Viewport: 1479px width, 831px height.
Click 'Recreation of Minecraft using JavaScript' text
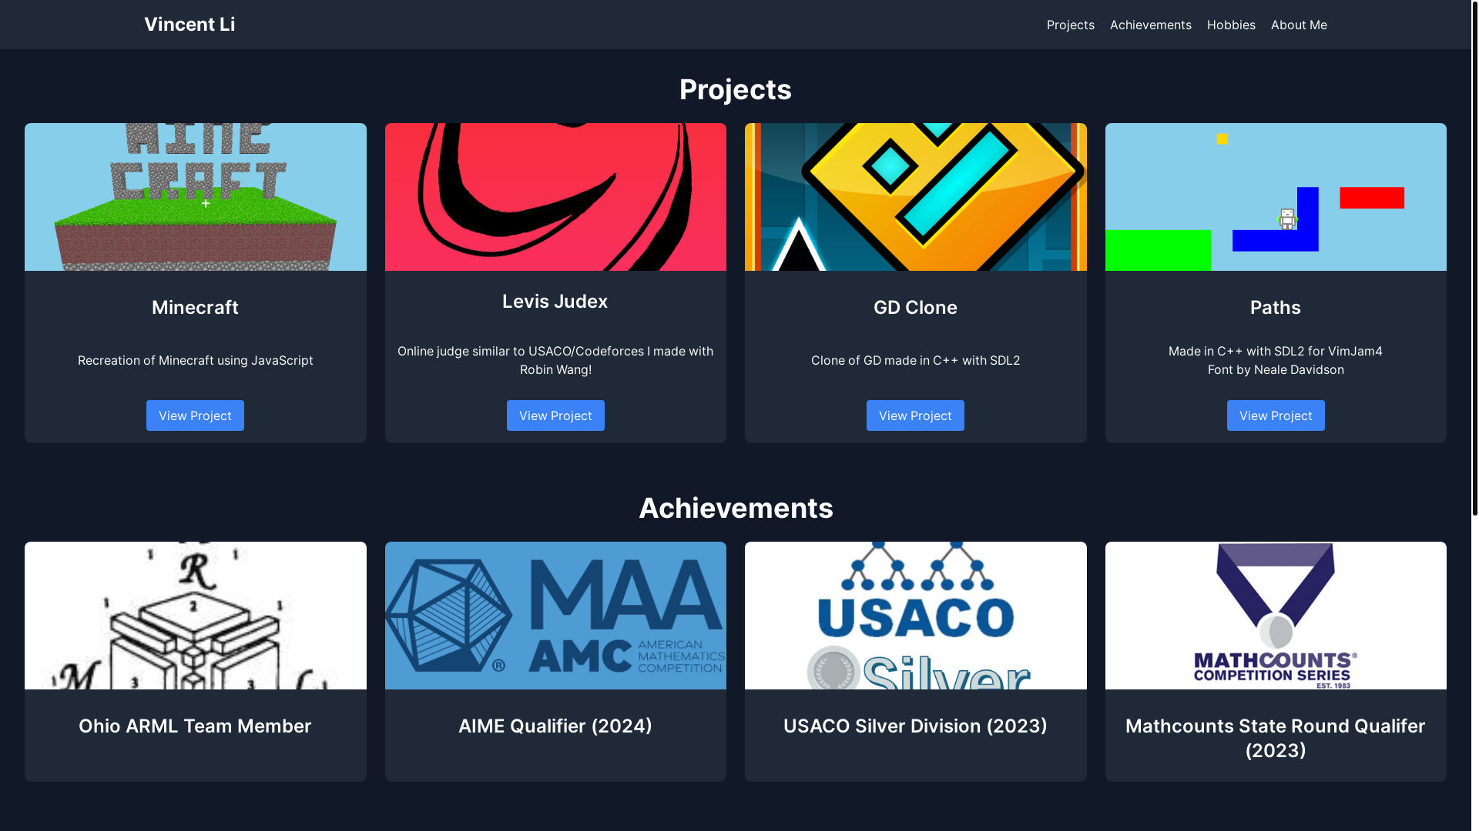click(x=195, y=360)
